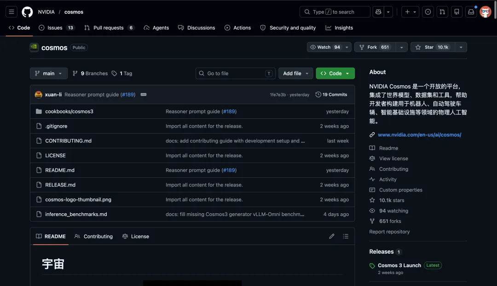Screen dimensions: 497x286
Task: Expand the Copilot dropdown arrow
Action: pyautogui.click(x=388, y=12)
